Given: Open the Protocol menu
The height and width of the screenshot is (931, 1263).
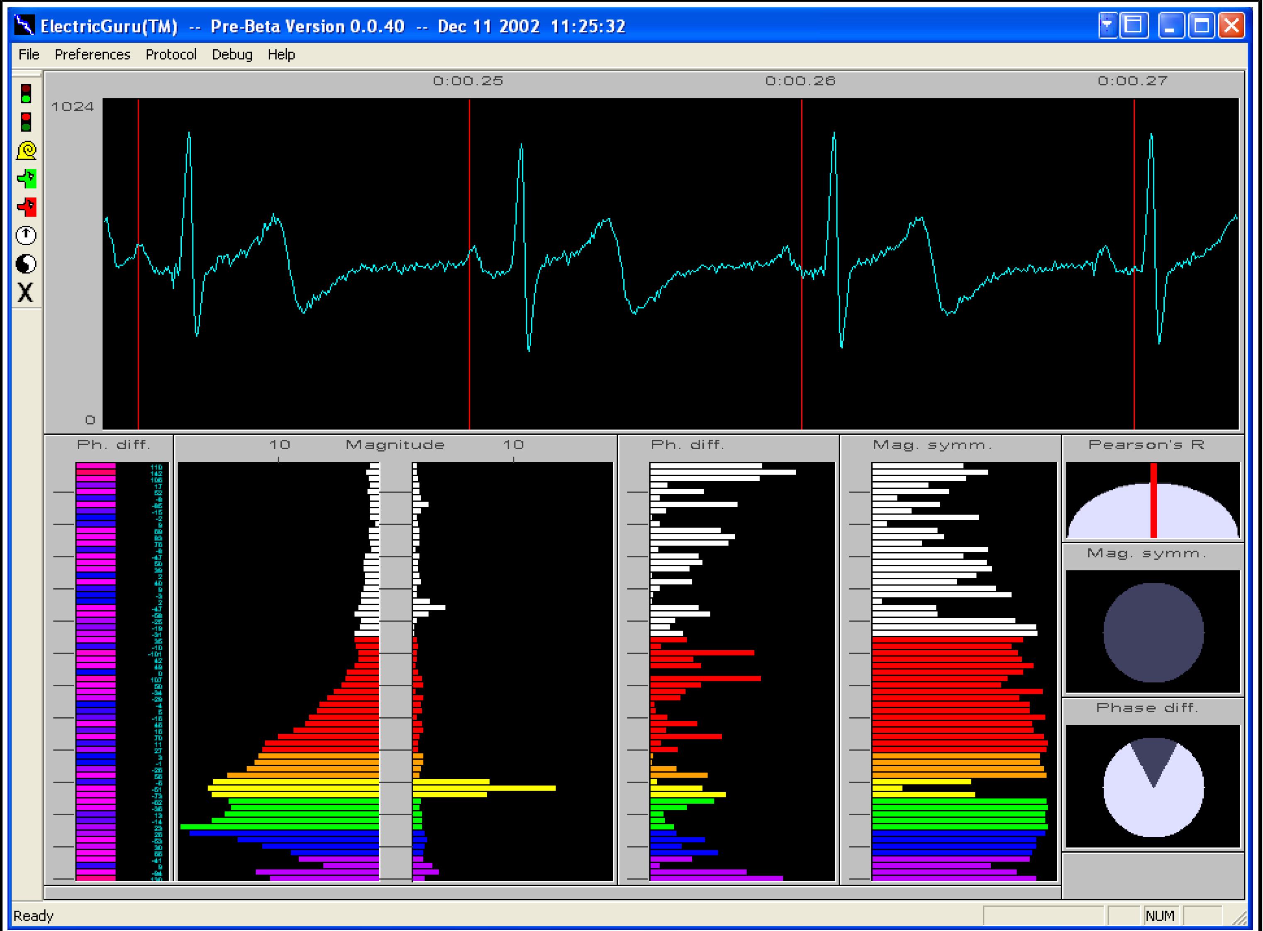Looking at the screenshot, I should pyautogui.click(x=171, y=55).
